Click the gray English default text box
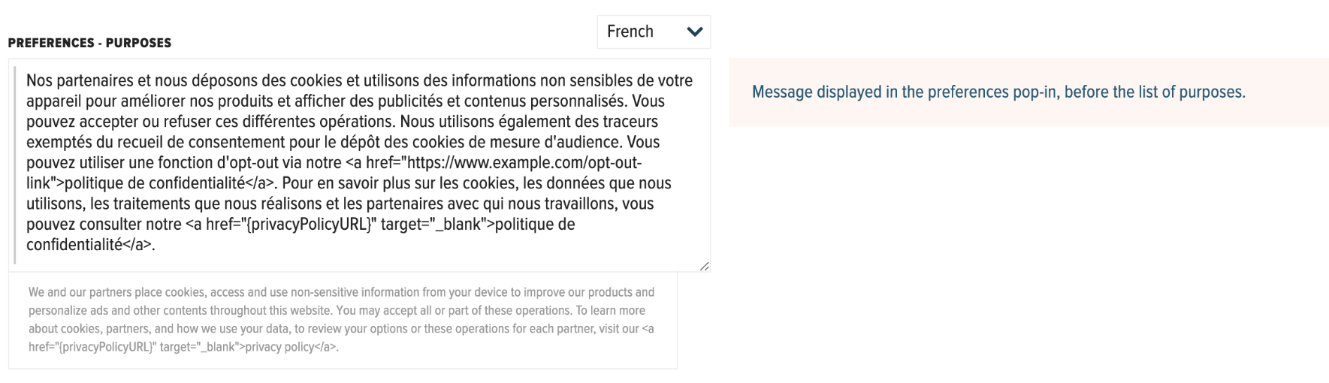1329x383 pixels. [343, 320]
